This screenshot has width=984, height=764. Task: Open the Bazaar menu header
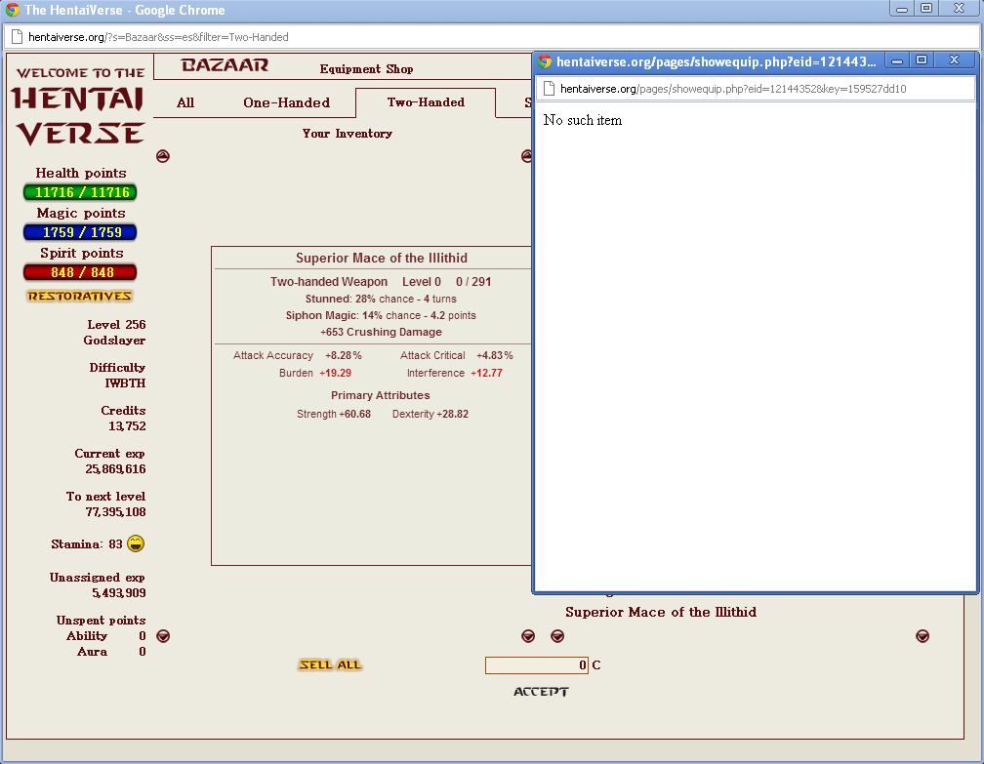225,65
